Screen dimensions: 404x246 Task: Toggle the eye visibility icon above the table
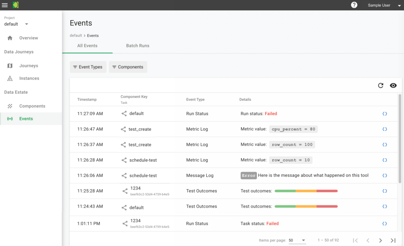click(x=393, y=85)
